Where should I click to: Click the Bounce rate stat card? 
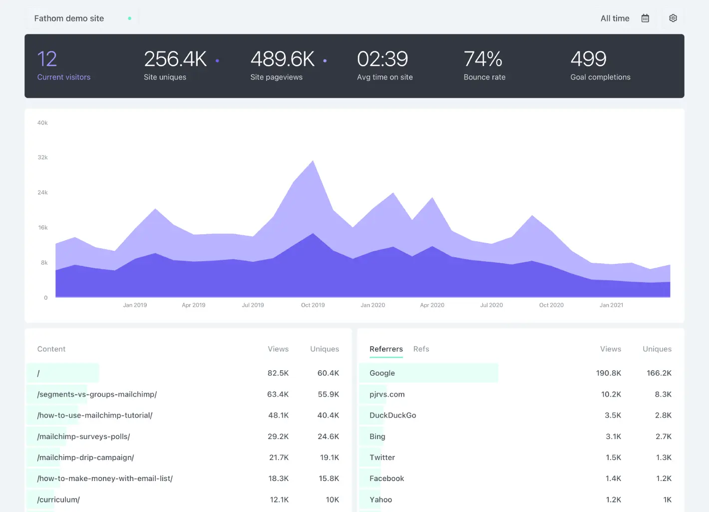pos(484,66)
